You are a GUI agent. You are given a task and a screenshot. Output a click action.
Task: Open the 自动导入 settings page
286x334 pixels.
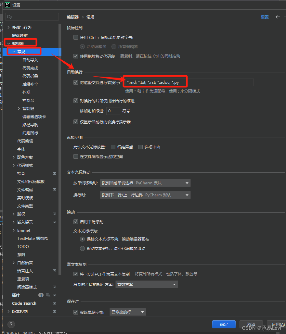point(30,60)
